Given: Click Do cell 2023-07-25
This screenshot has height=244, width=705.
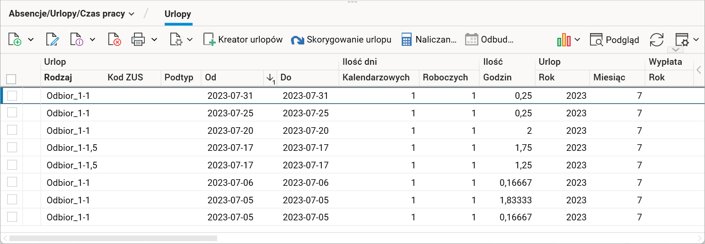Looking at the screenshot, I should [x=305, y=113].
